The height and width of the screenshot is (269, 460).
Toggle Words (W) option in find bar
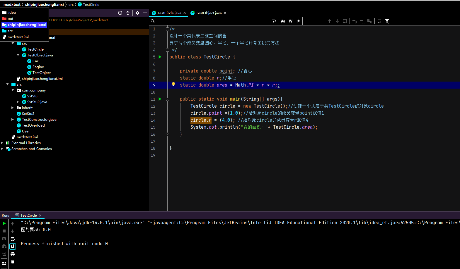(291, 21)
